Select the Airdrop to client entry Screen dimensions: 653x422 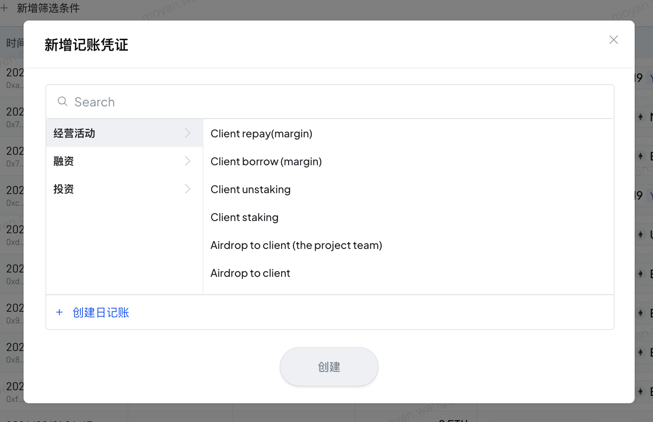coord(250,273)
